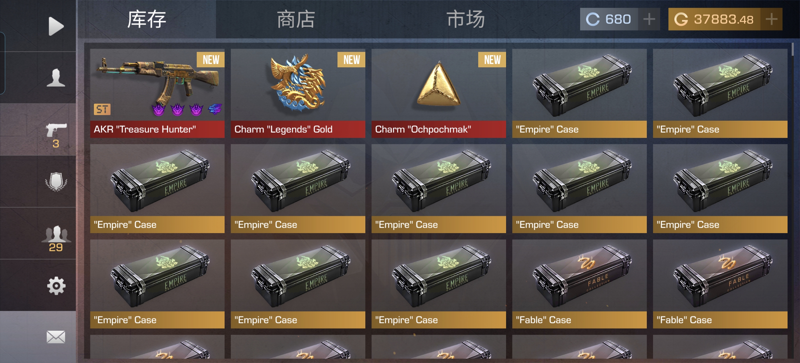Switch to the 商店 tab

[296, 19]
